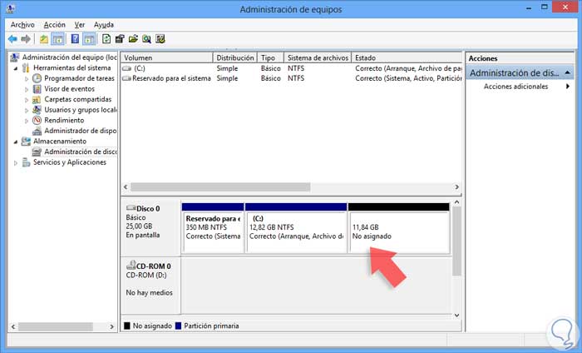Collapse the Herramientas del sistema node
582x353 pixels.
point(16,68)
